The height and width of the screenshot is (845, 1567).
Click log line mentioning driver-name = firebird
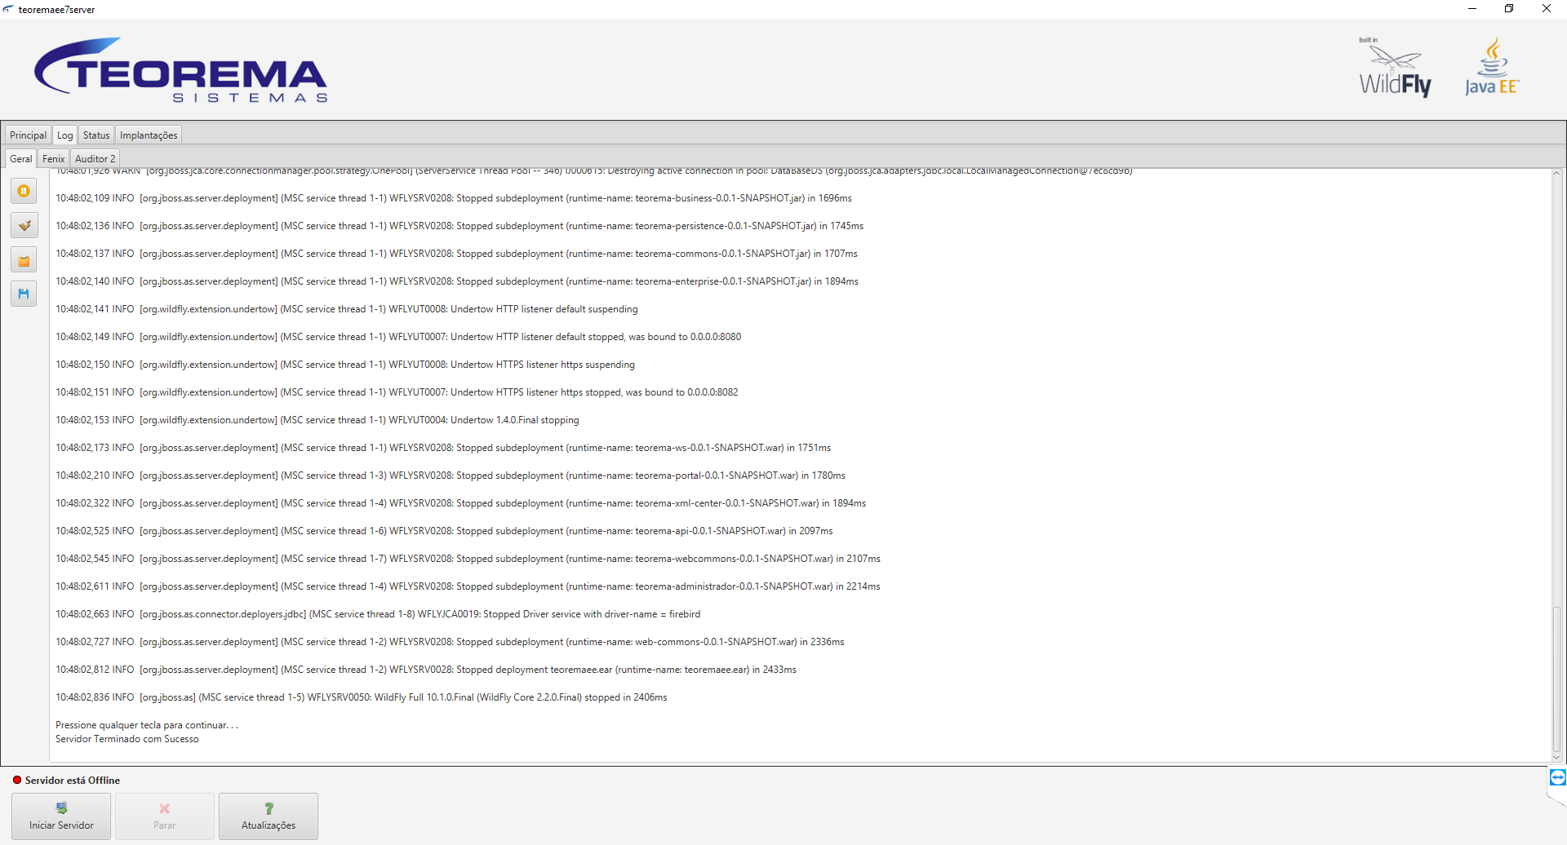(x=378, y=614)
